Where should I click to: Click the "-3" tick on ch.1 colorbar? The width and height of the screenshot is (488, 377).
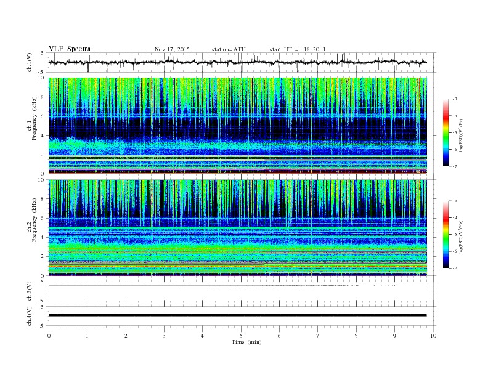point(455,99)
